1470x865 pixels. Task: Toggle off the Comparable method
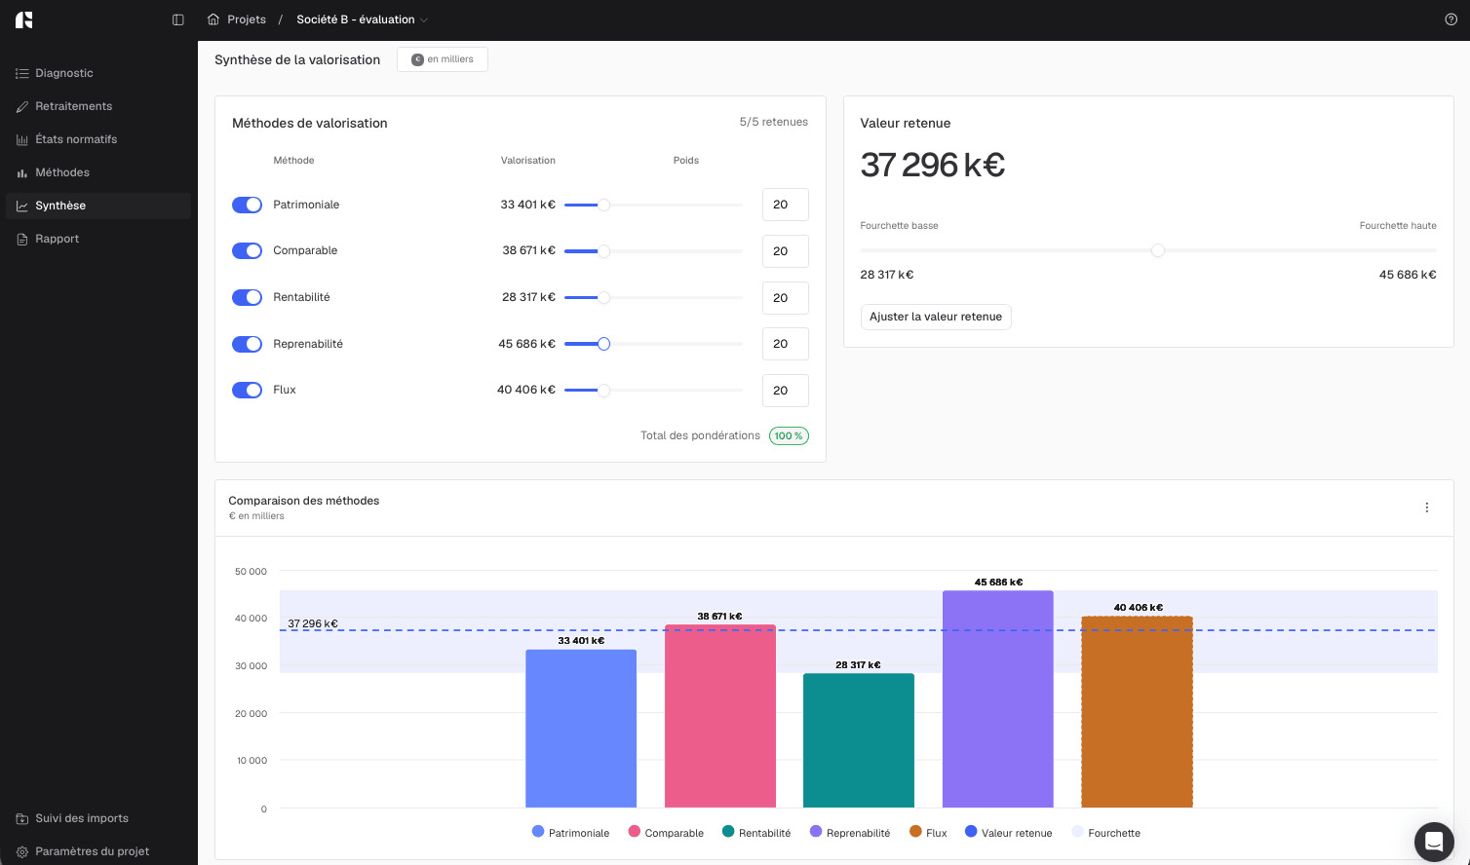point(248,250)
